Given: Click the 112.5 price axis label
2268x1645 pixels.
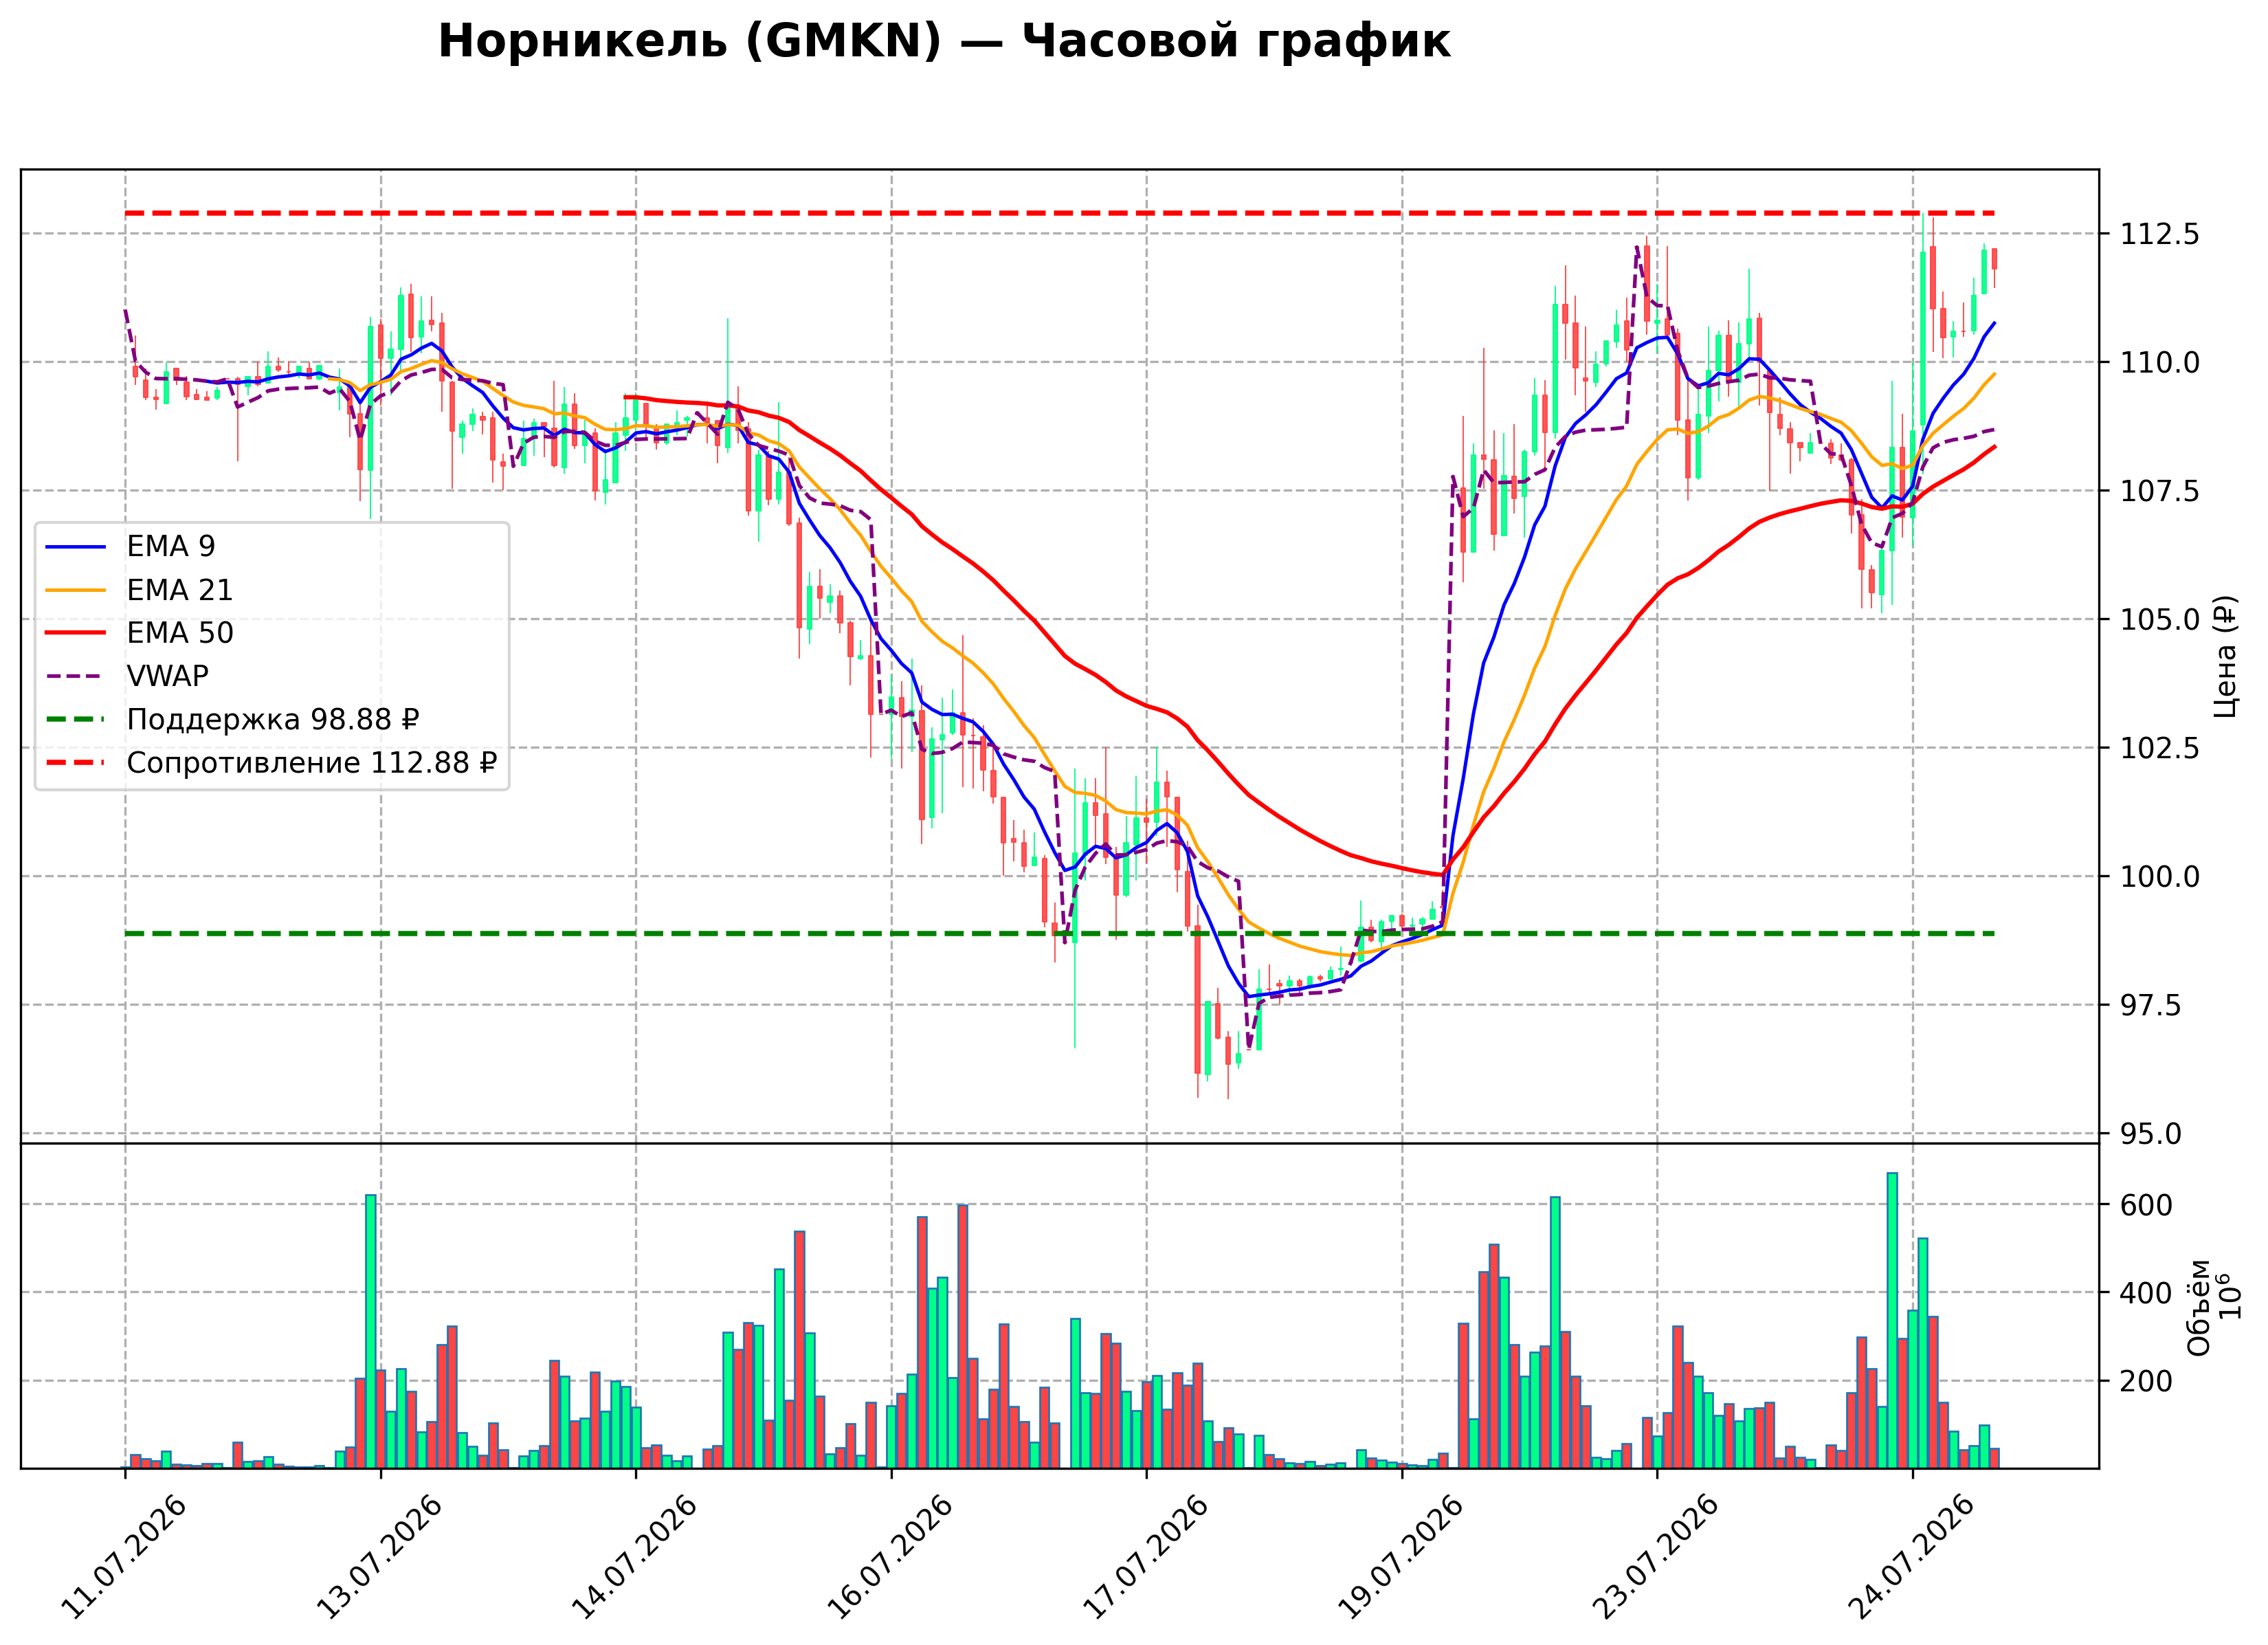Looking at the screenshot, I should [x=2160, y=234].
